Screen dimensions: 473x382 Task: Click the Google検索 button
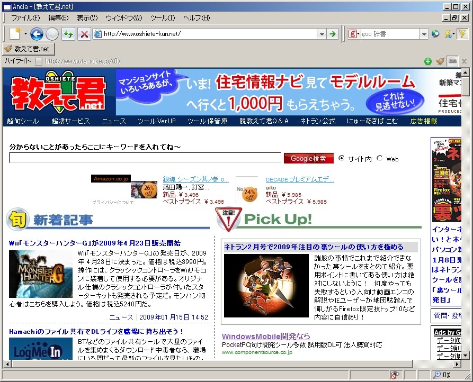309,158
